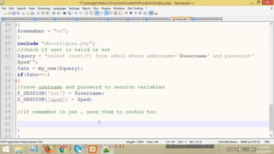Open the Edit menu
The height and width of the screenshot is (154, 274).
(12, 9)
